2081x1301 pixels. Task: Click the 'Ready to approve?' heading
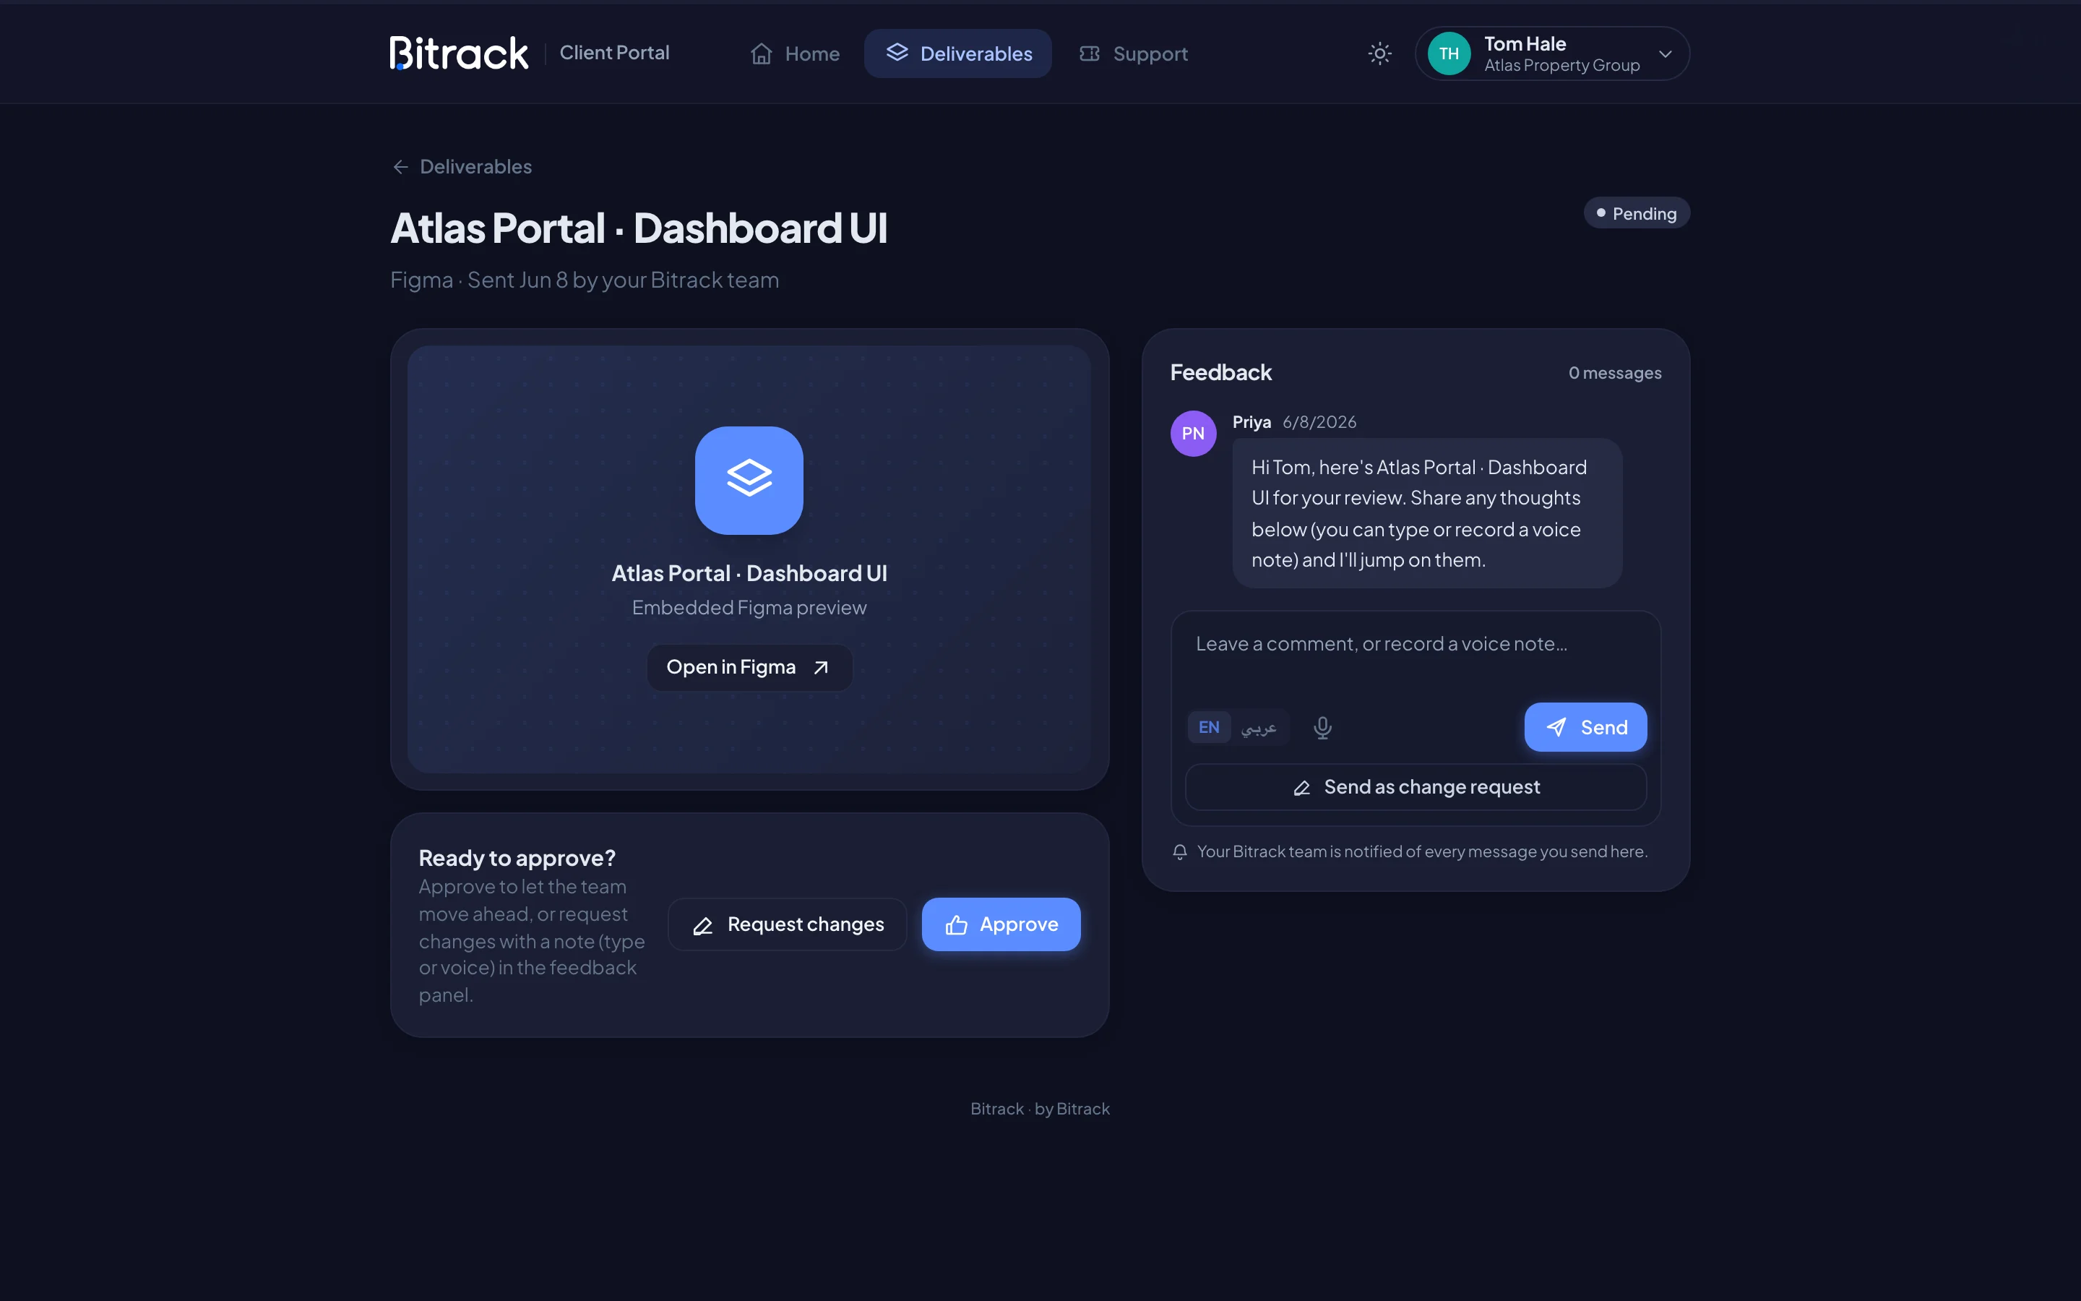tap(517, 858)
